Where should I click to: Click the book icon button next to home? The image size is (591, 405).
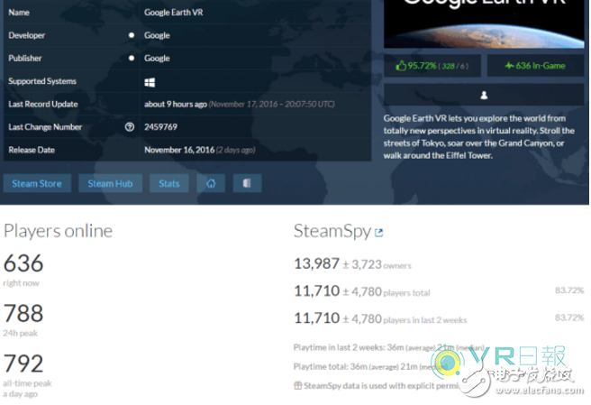pos(247,183)
